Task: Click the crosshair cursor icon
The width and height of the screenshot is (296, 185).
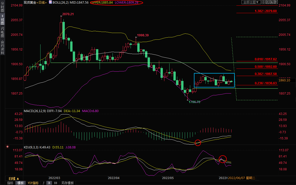Action: click(x=263, y=2)
